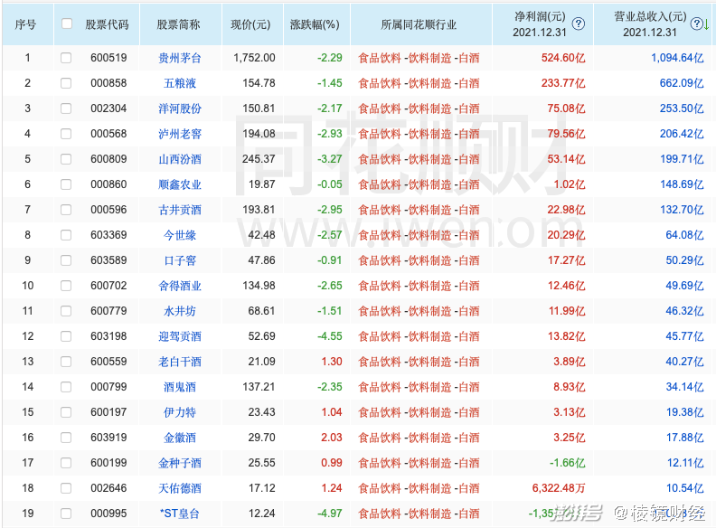Open 酒鬼酒 stock link
This screenshot has width=716, height=528.
click(x=180, y=387)
